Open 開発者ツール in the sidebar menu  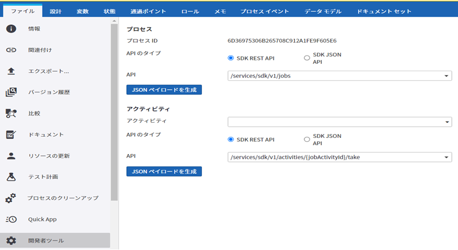(x=55, y=240)
